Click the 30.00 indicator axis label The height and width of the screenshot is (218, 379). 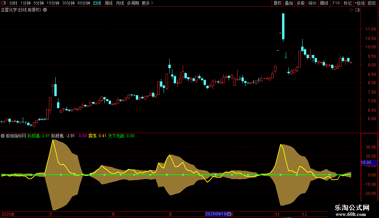[371, 147]
